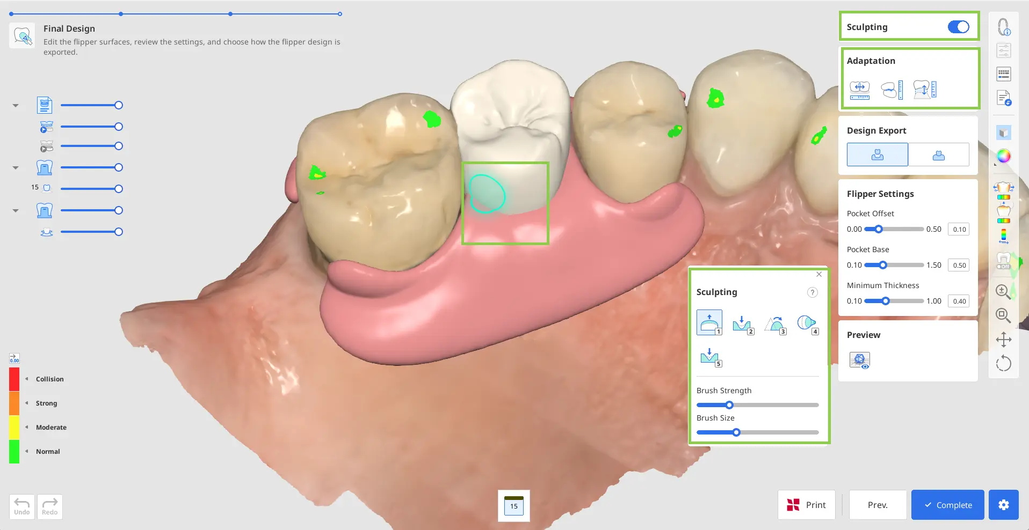Toggle the cube model display mode icon

click(x=1004, y=132)
